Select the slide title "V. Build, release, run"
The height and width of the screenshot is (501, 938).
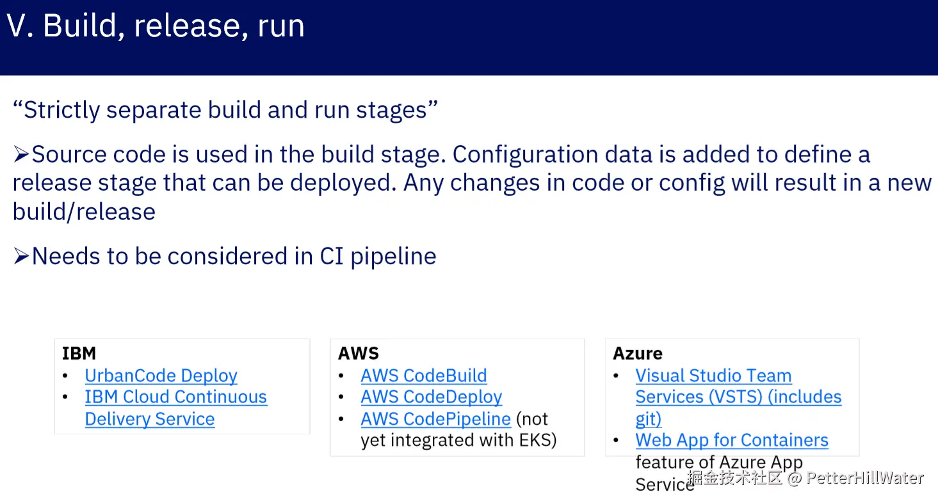click(156, 26)
